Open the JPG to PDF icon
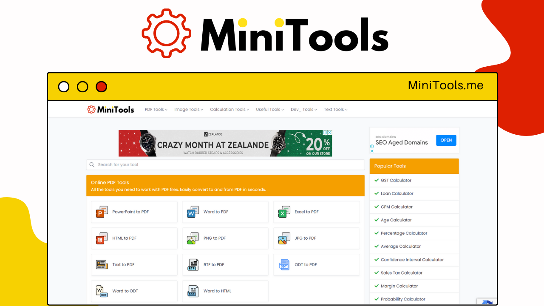This screenshot has width=544, height=306. pos(284,238)
